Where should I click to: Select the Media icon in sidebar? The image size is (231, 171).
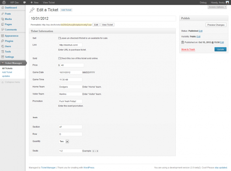(x=3, y=19)
